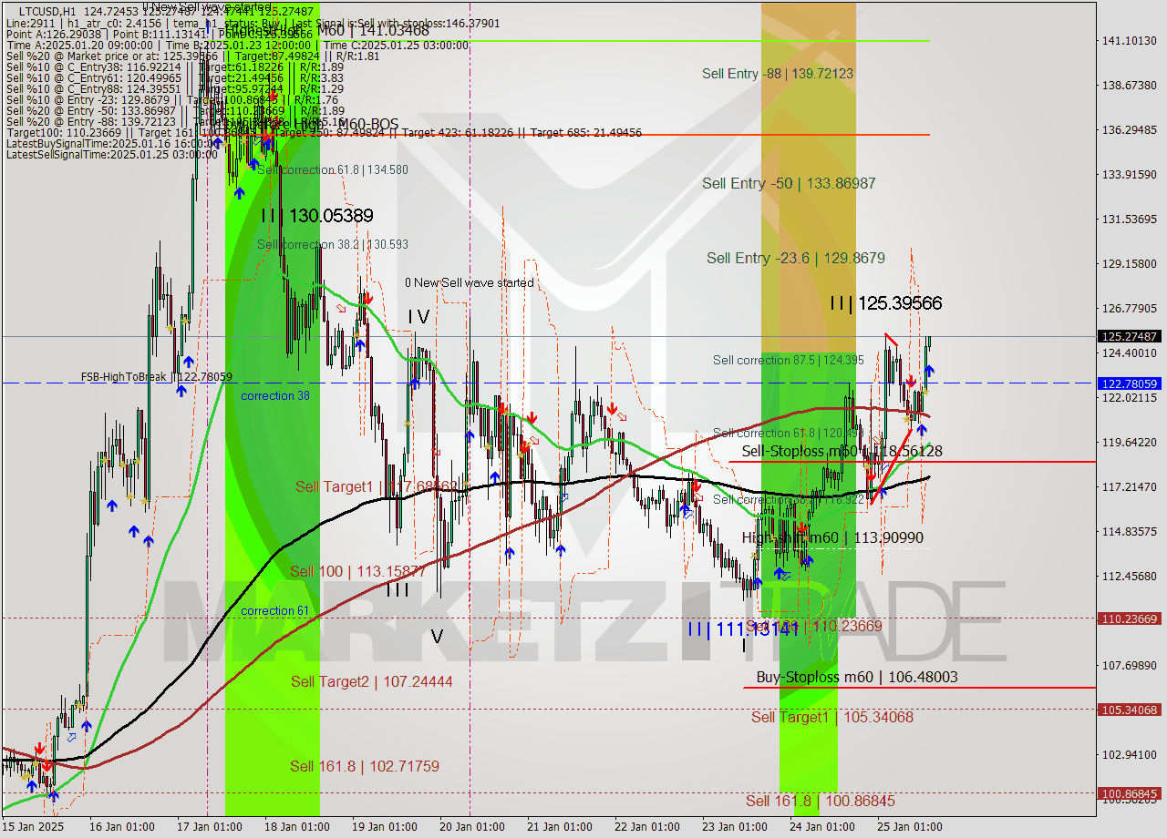
Task: Select the 'Sell 100 | 113.15877' label
Action: [x=357, y=571]
